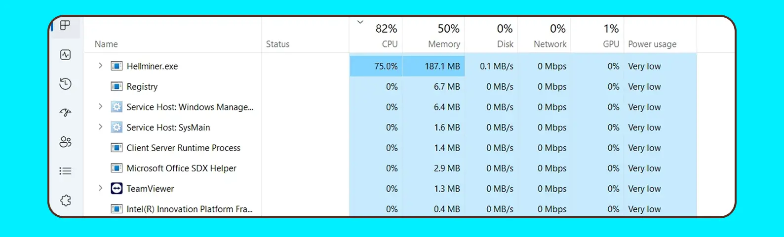
Task: Expand Service Host: Windows Management row
Action: point(100,107)
